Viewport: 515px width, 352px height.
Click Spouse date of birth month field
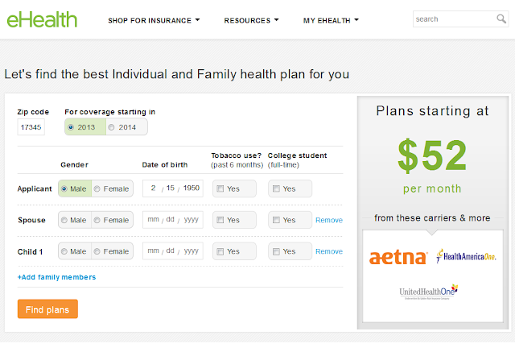(x=153, y=219)
